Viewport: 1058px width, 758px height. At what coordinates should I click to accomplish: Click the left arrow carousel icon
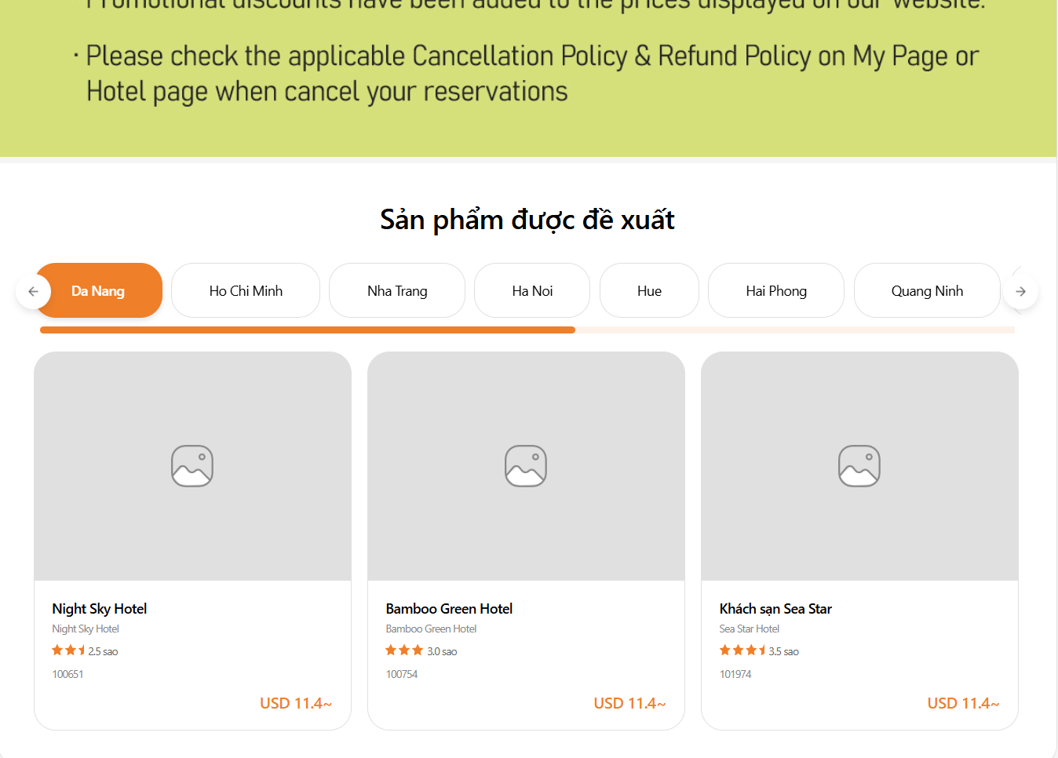click(x=33, y=291)
